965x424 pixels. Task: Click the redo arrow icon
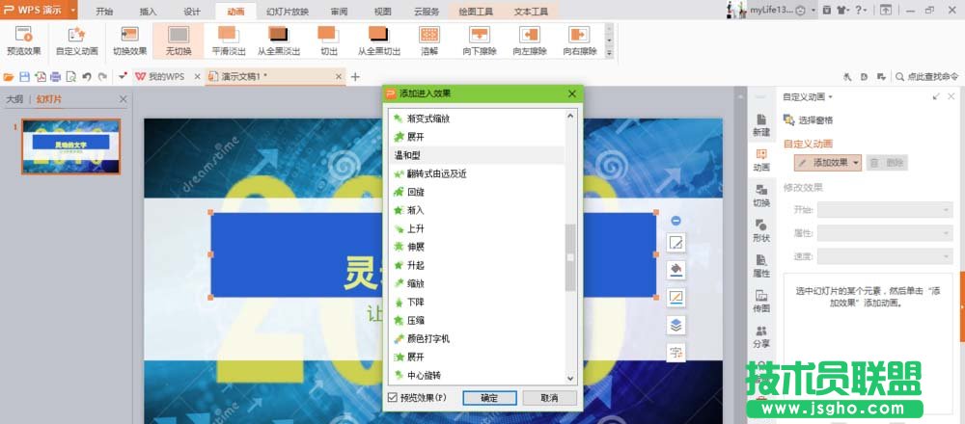click(103, 77)
